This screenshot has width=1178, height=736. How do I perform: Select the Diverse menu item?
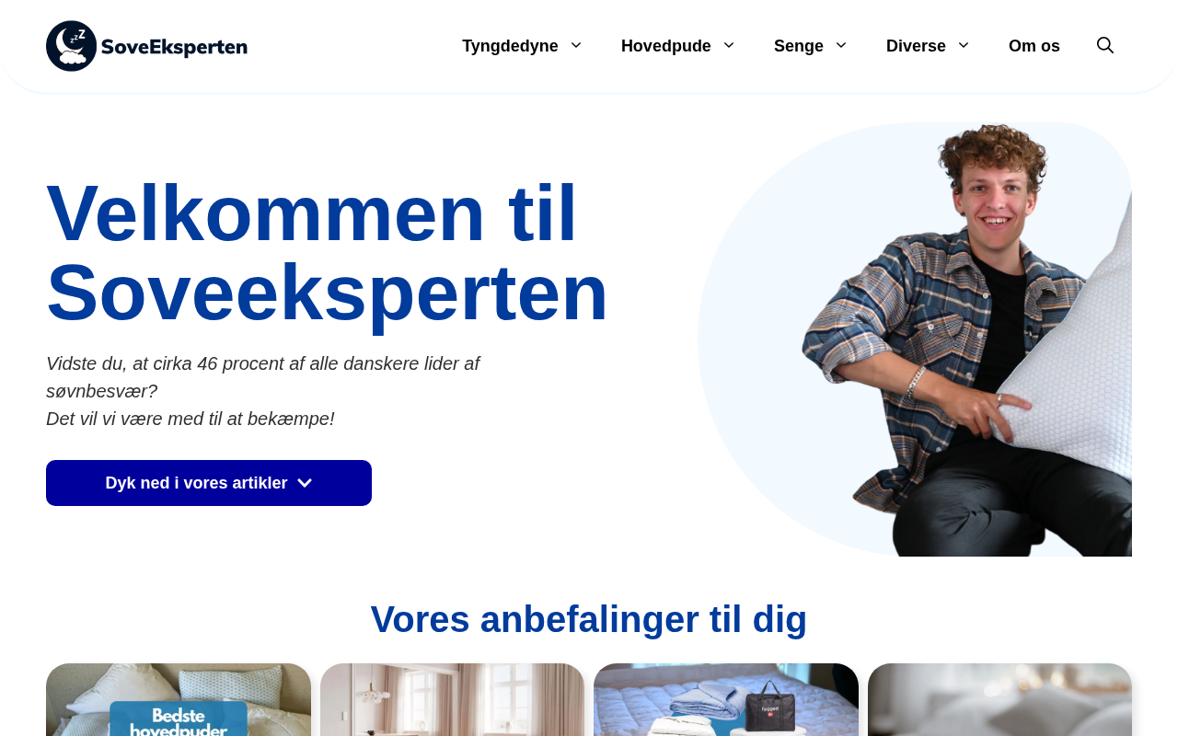916,46
